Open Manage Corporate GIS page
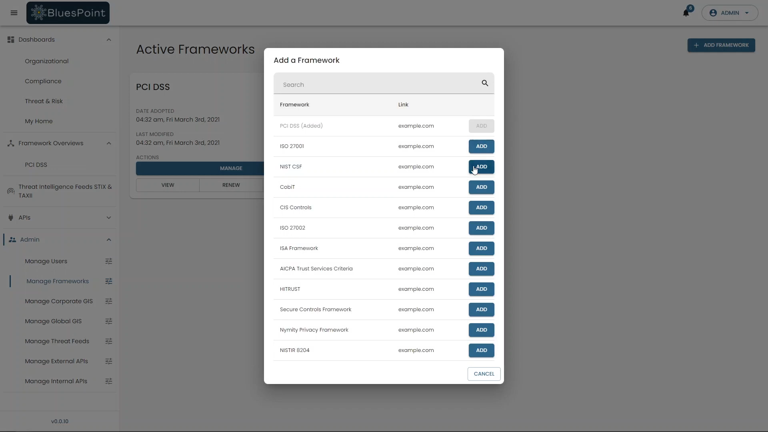 point(59,301)
